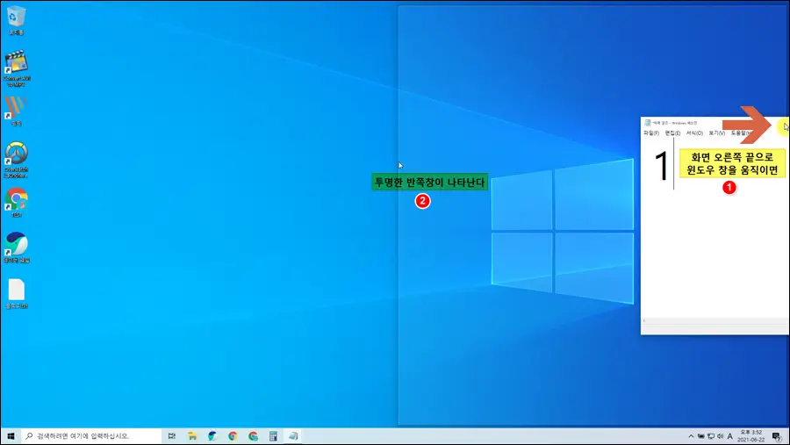The height and width of the screenshot is (445, 790).
Task: Open the volume control tray icon
Action: point(721,436)
